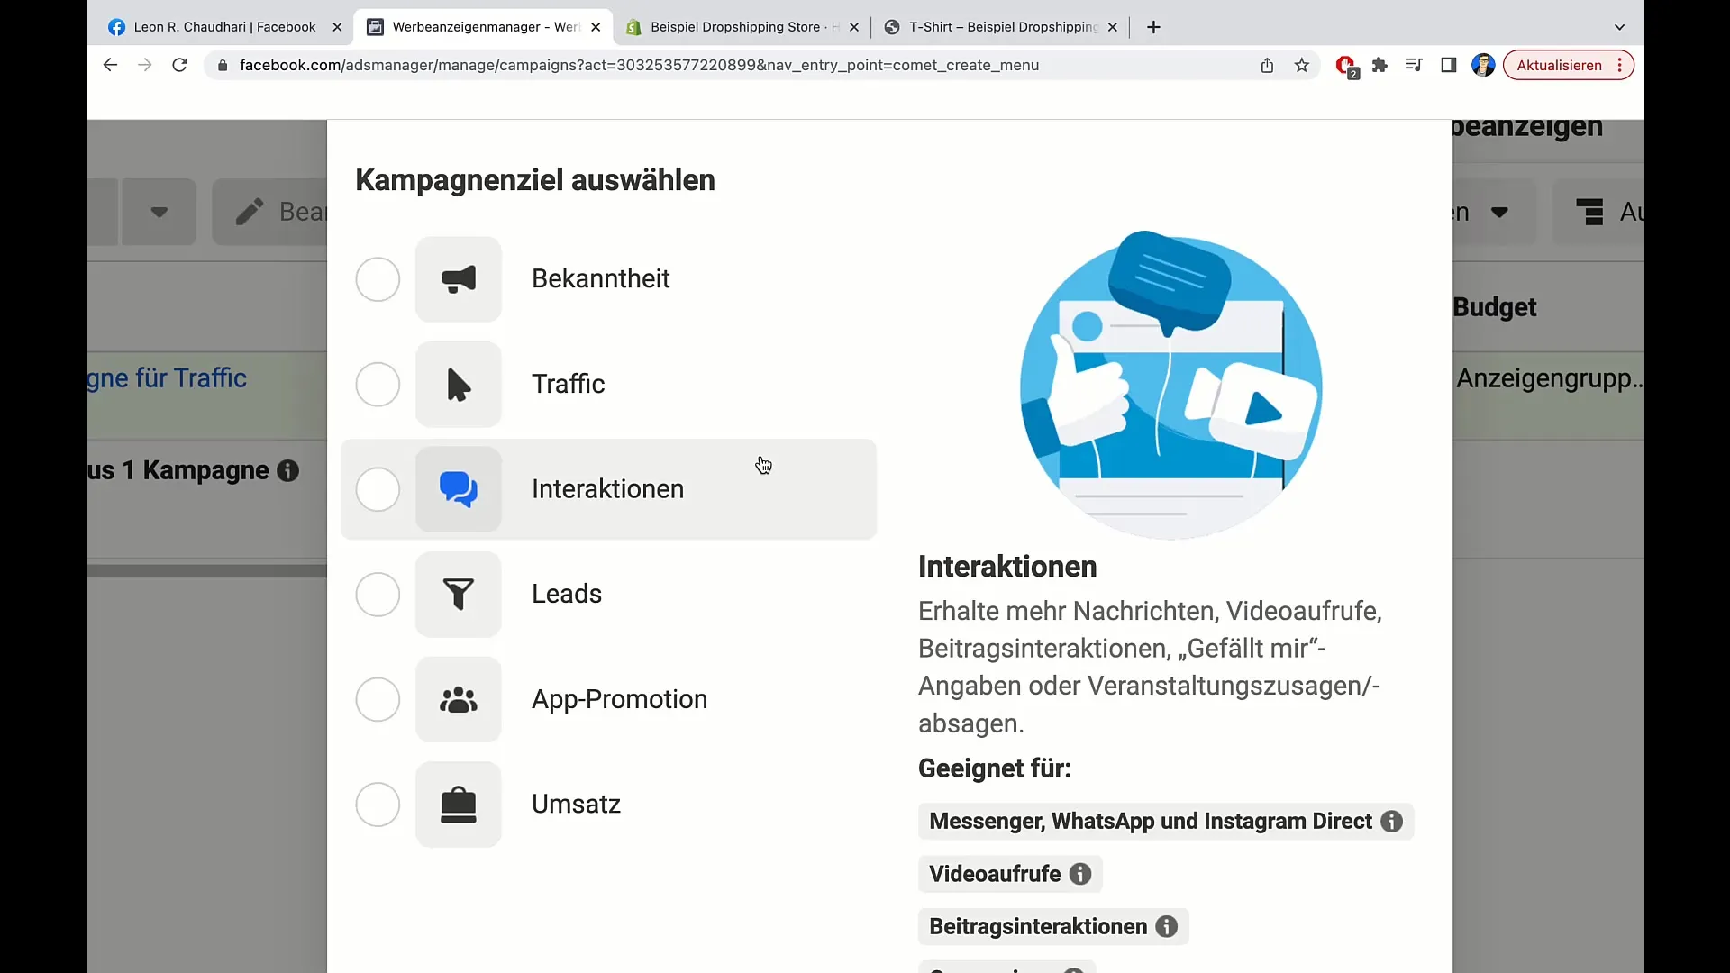Select the Traffic campaign objective icon
Viewport: 1730px width, 973px height.
[x=458, y=384]
